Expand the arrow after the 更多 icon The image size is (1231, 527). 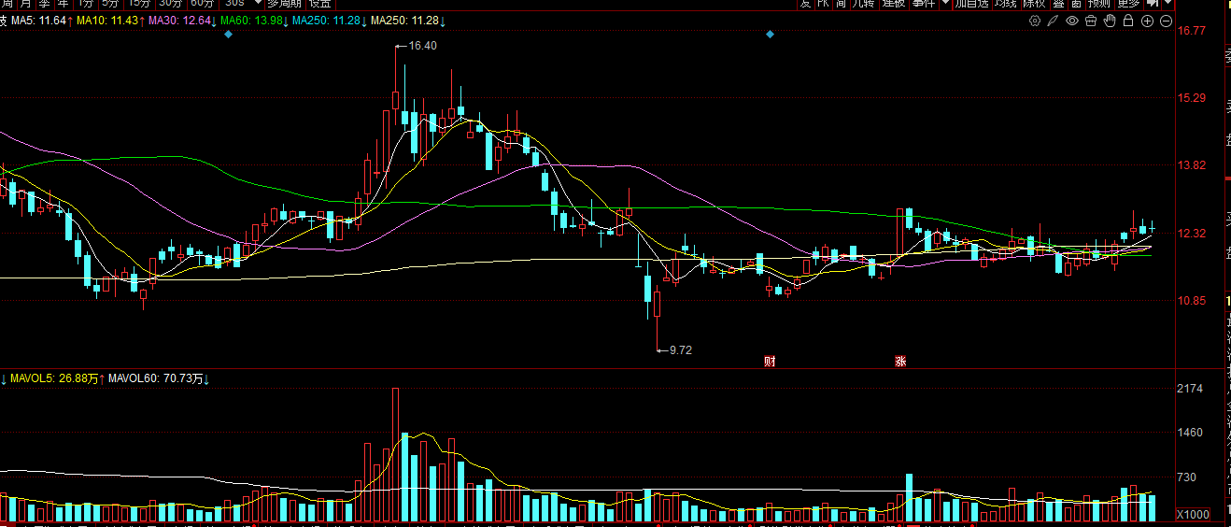(x=1167, y=4)
